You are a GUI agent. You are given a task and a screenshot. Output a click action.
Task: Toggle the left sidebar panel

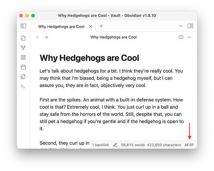coord(23,26)
